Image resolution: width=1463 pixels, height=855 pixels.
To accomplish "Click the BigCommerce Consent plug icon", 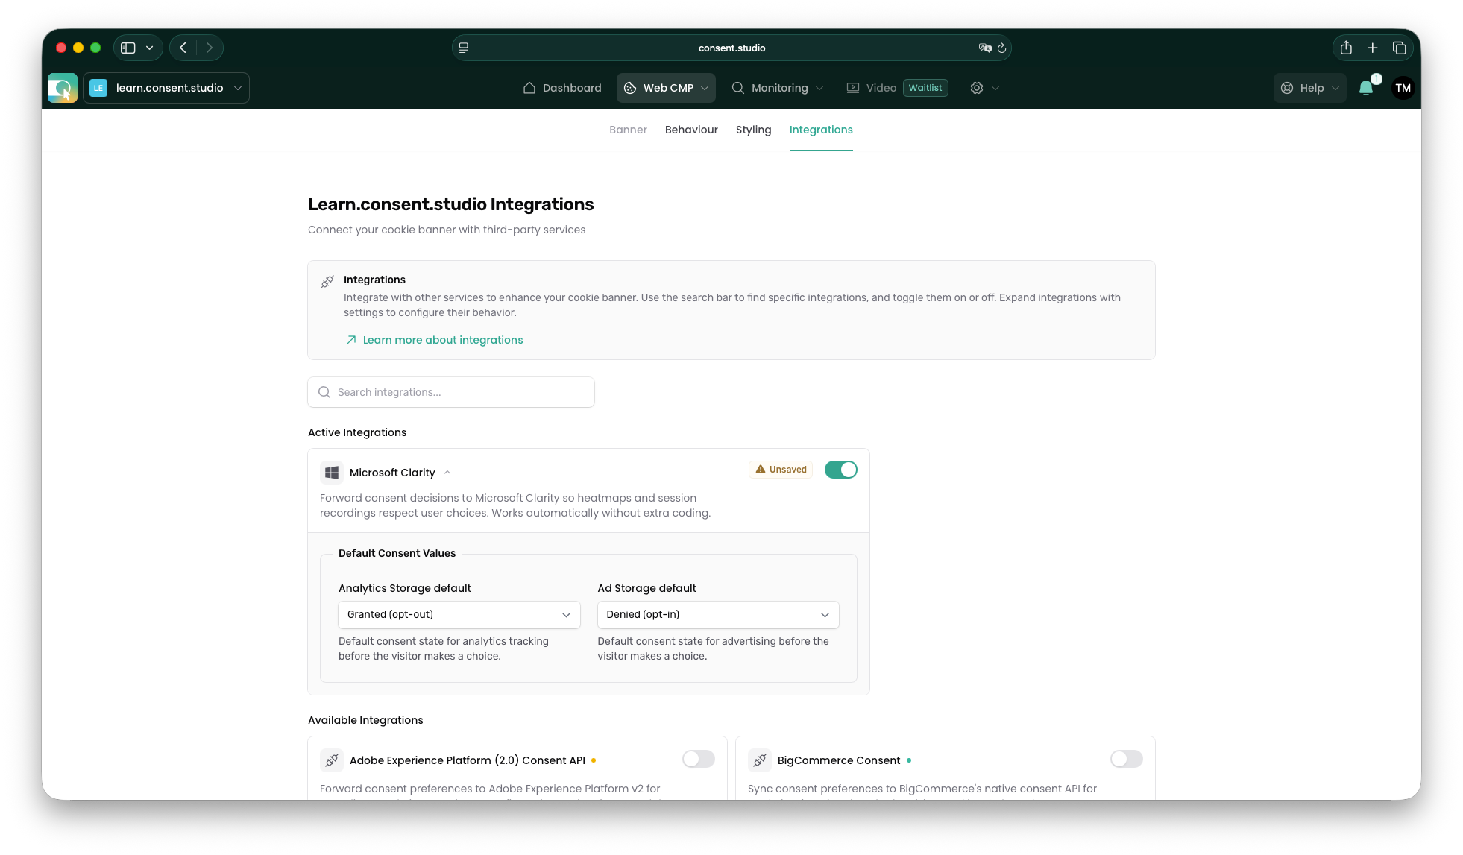I will coord(760,760).
